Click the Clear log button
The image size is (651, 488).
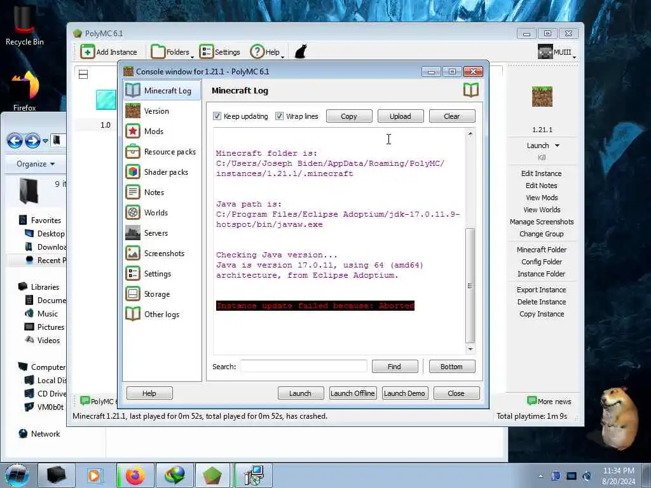click(452, 116)
